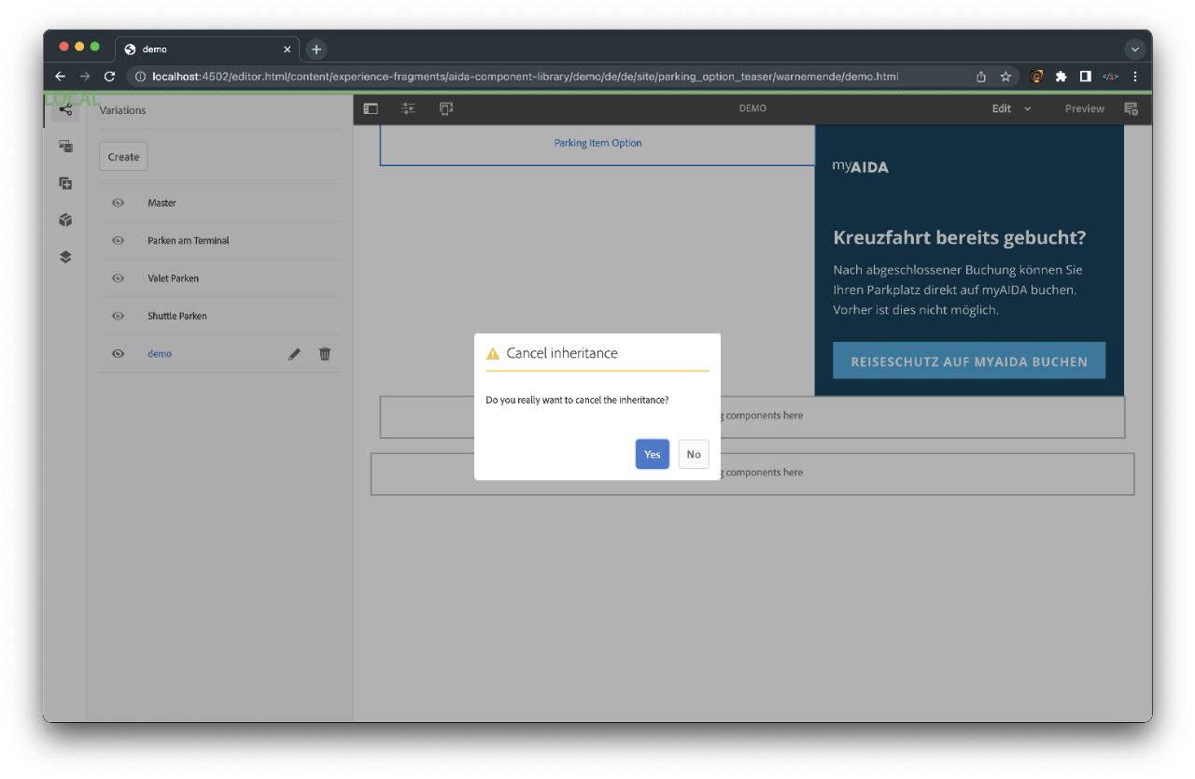Open page properties sliders icon
Screen dimensions: 1195x779
click(408, 108)
